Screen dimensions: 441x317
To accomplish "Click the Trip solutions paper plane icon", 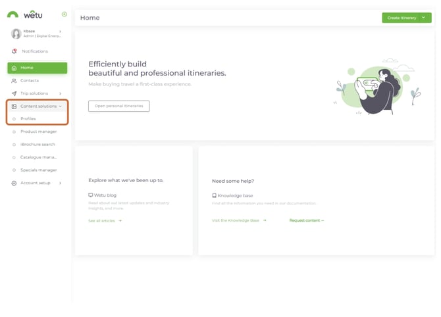I will coord(14,93).
